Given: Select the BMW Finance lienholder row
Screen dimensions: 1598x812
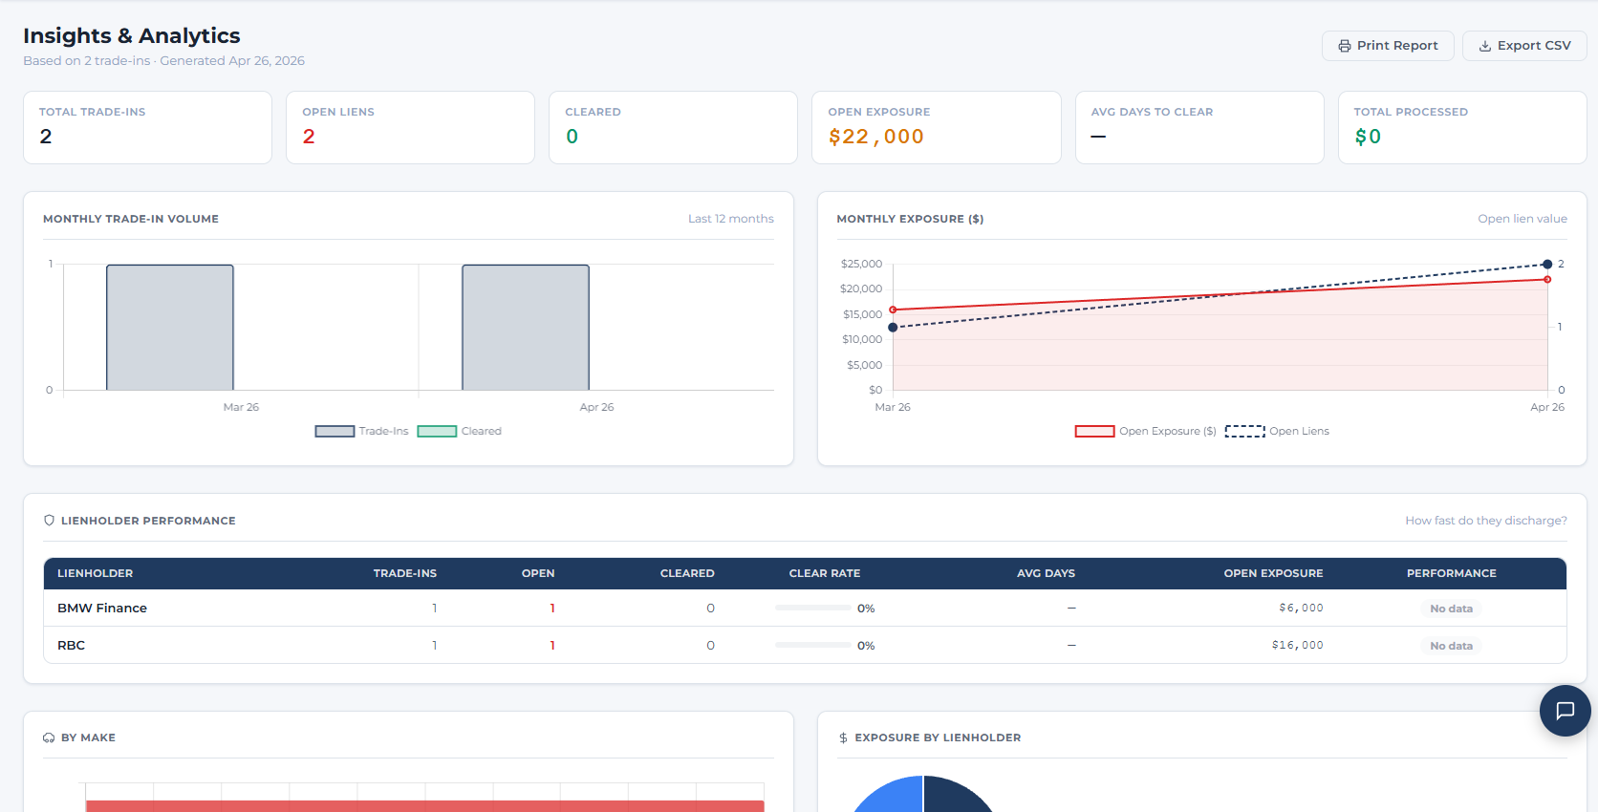Looking at the screenshot, I should (x=805, y=608).
